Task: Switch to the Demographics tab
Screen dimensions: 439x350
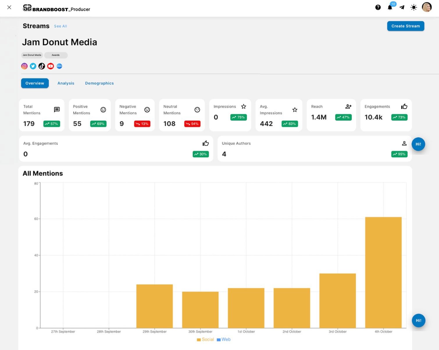Action: click(x=99, y=83)
